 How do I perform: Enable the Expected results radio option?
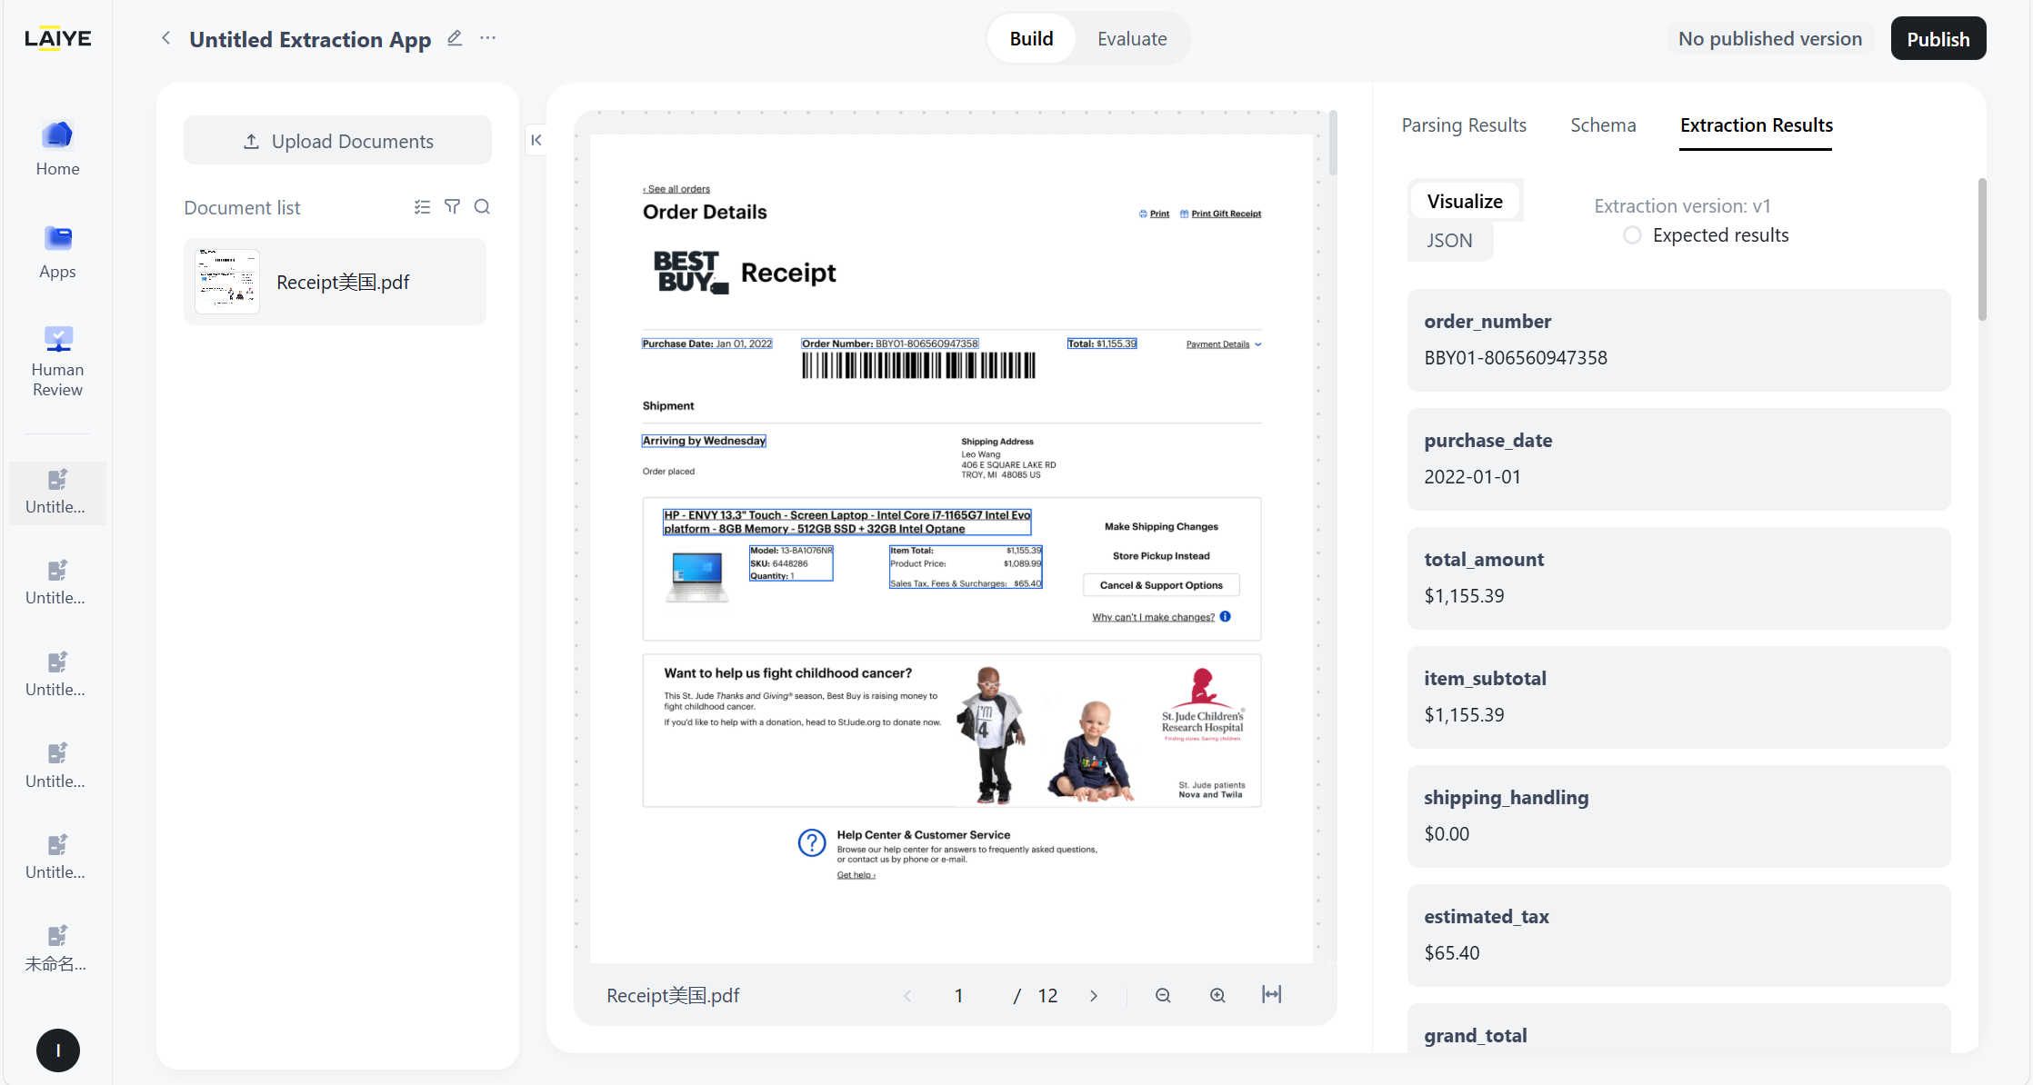click(x=1632, y=235)
